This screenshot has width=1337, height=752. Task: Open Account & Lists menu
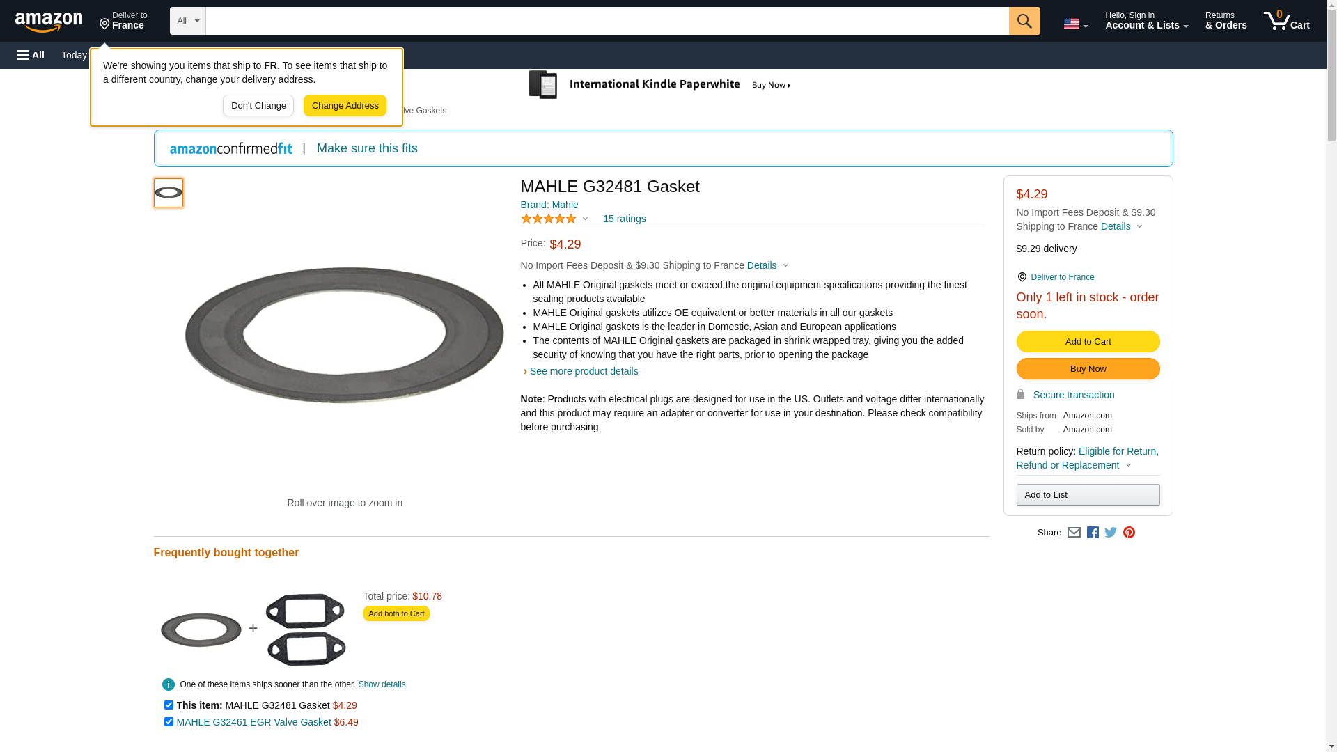click(x=1146, y=21)
